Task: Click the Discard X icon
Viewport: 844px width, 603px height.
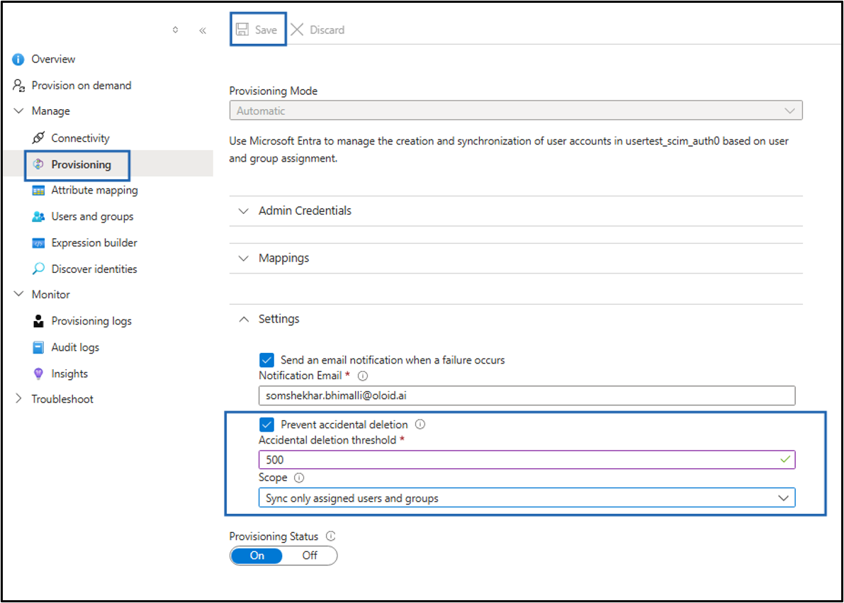Action: pyautogui.click(x=297, y=30)
